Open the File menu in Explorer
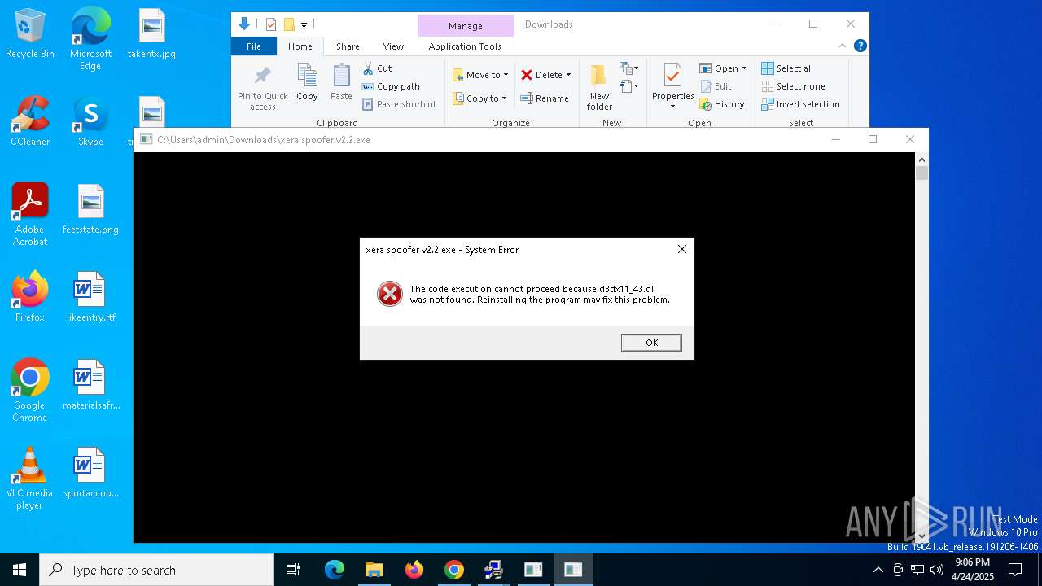Viewport: 1042px width, 586px height. (254, 46)
